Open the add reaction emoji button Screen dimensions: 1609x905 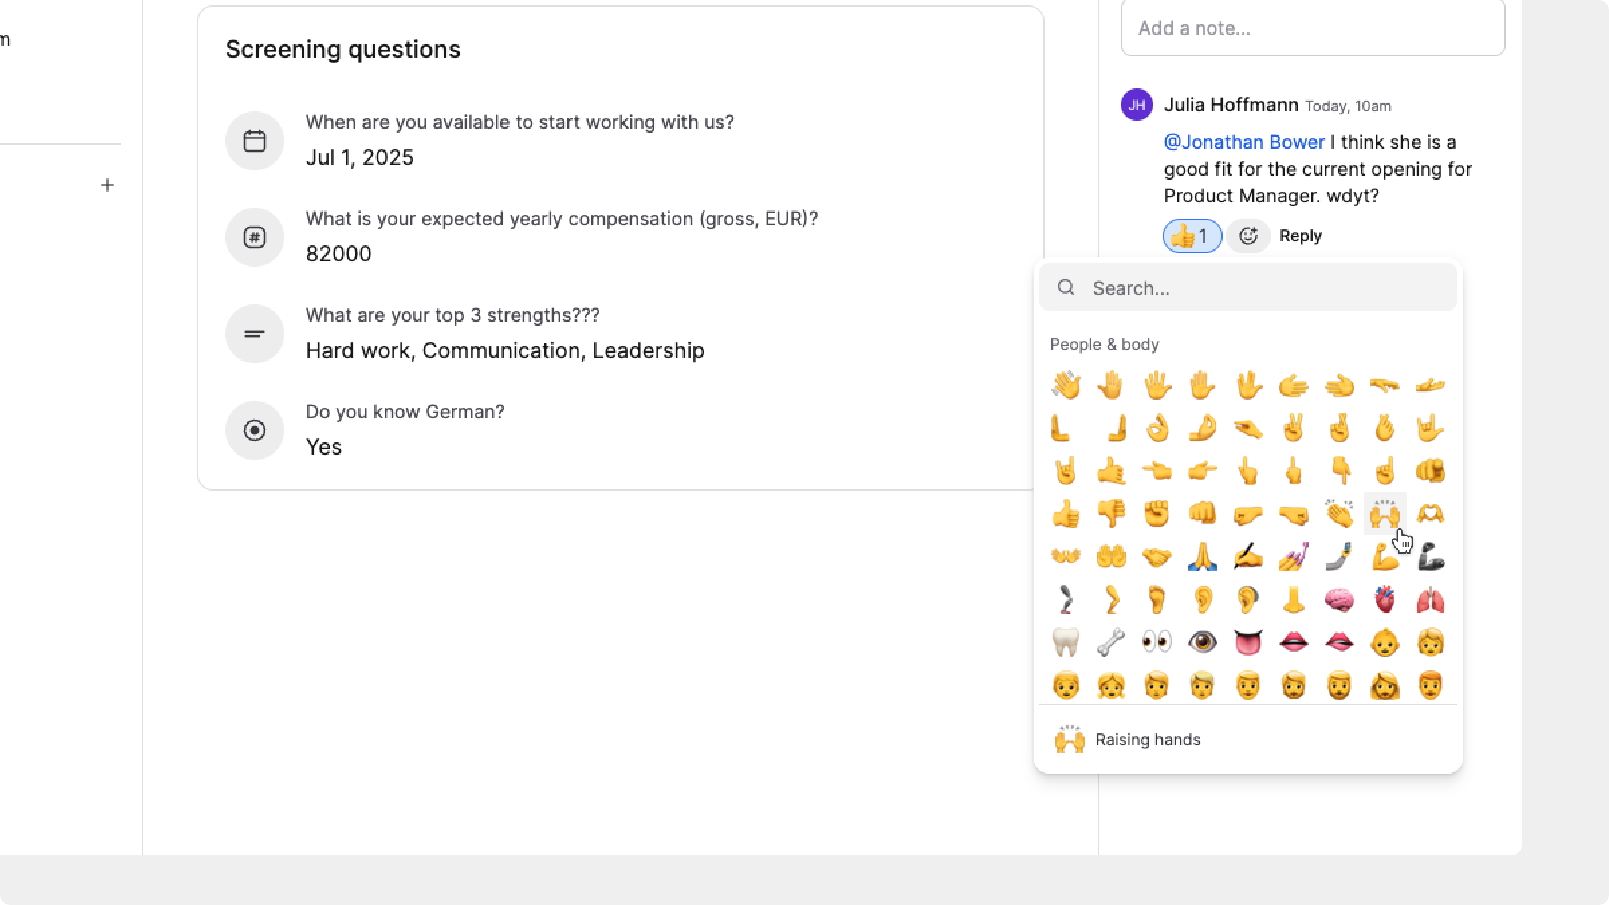(x=1248, y=236)
